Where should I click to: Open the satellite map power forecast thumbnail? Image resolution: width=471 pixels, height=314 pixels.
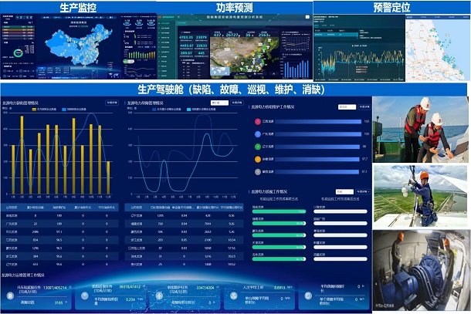point(235,46)
